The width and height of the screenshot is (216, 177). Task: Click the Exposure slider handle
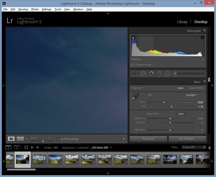click(170, 118)
